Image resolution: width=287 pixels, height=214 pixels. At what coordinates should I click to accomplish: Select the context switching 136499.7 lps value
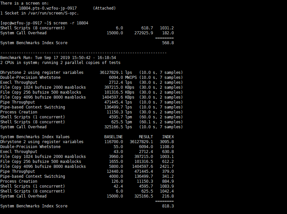click(118, 107)
